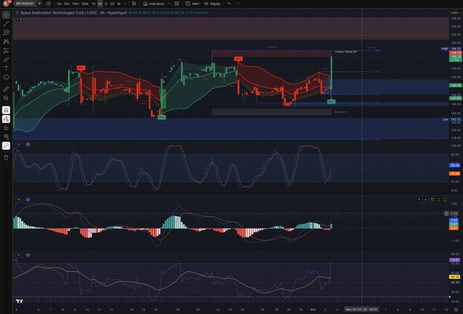Collapse the MACD pane legend chevron

(18, 200)
